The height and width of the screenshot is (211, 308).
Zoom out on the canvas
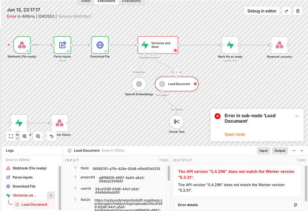(38, 136)
